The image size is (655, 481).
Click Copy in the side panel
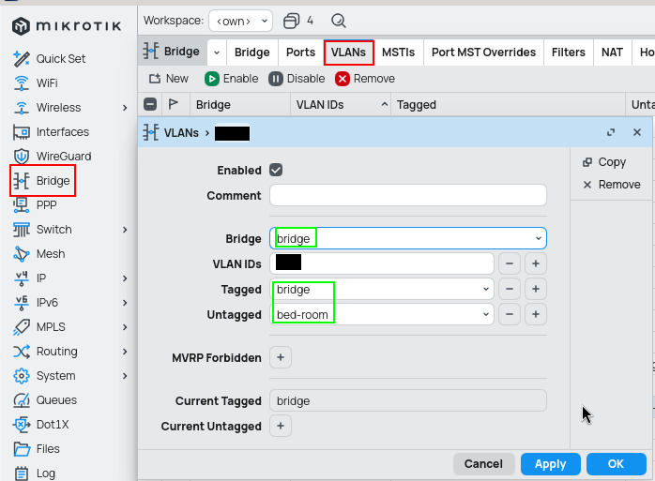pos(605,162)
